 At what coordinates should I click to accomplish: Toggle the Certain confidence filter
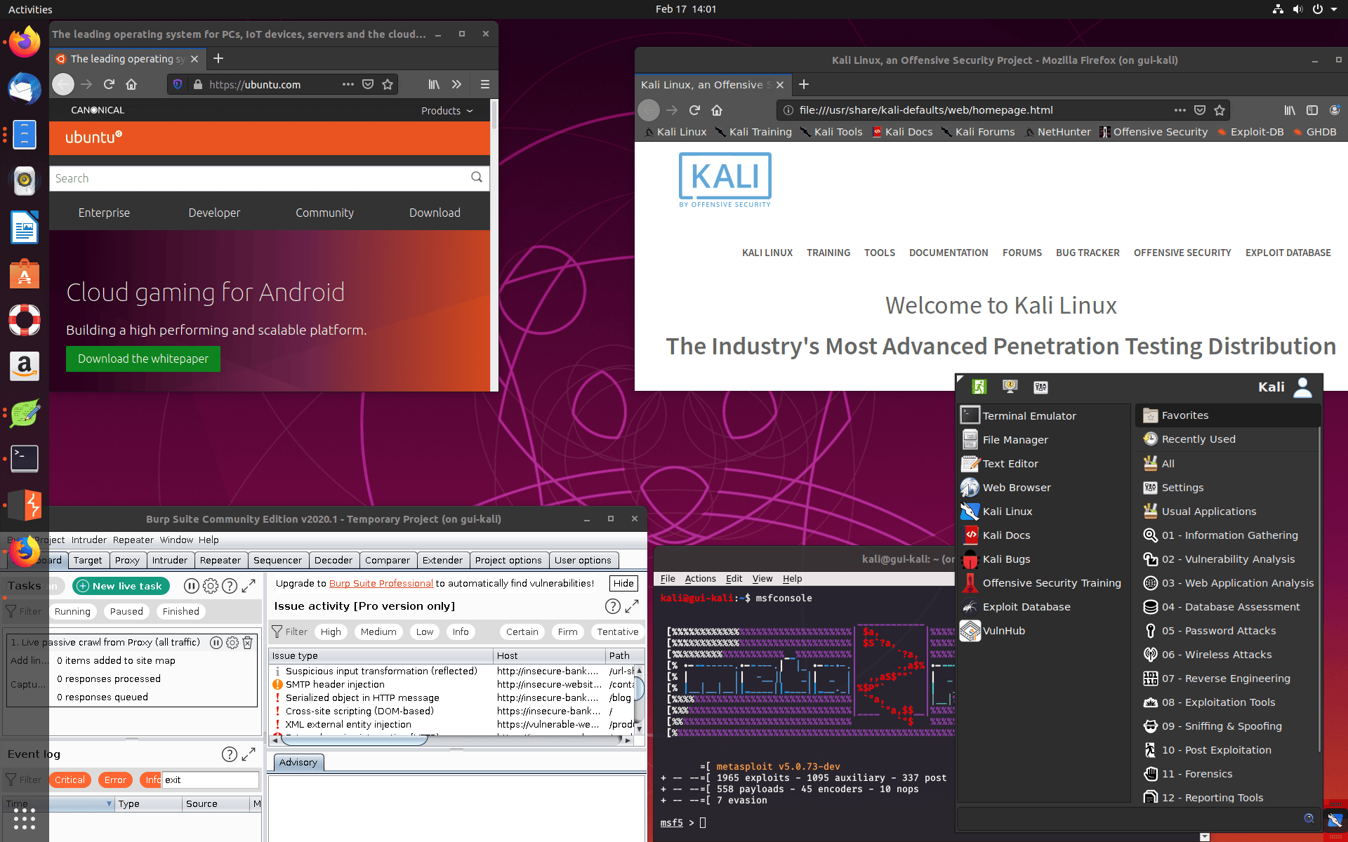coord(522,631)
